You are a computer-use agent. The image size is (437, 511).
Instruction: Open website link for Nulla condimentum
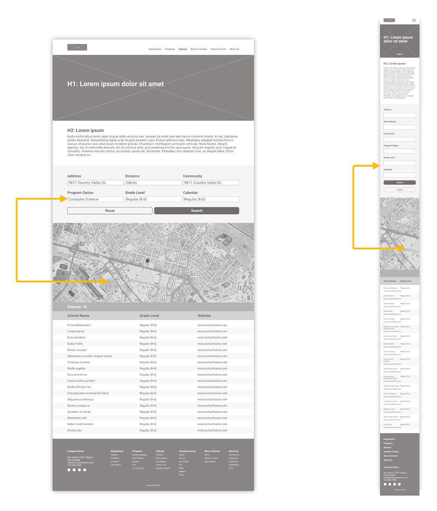[212, 424]
